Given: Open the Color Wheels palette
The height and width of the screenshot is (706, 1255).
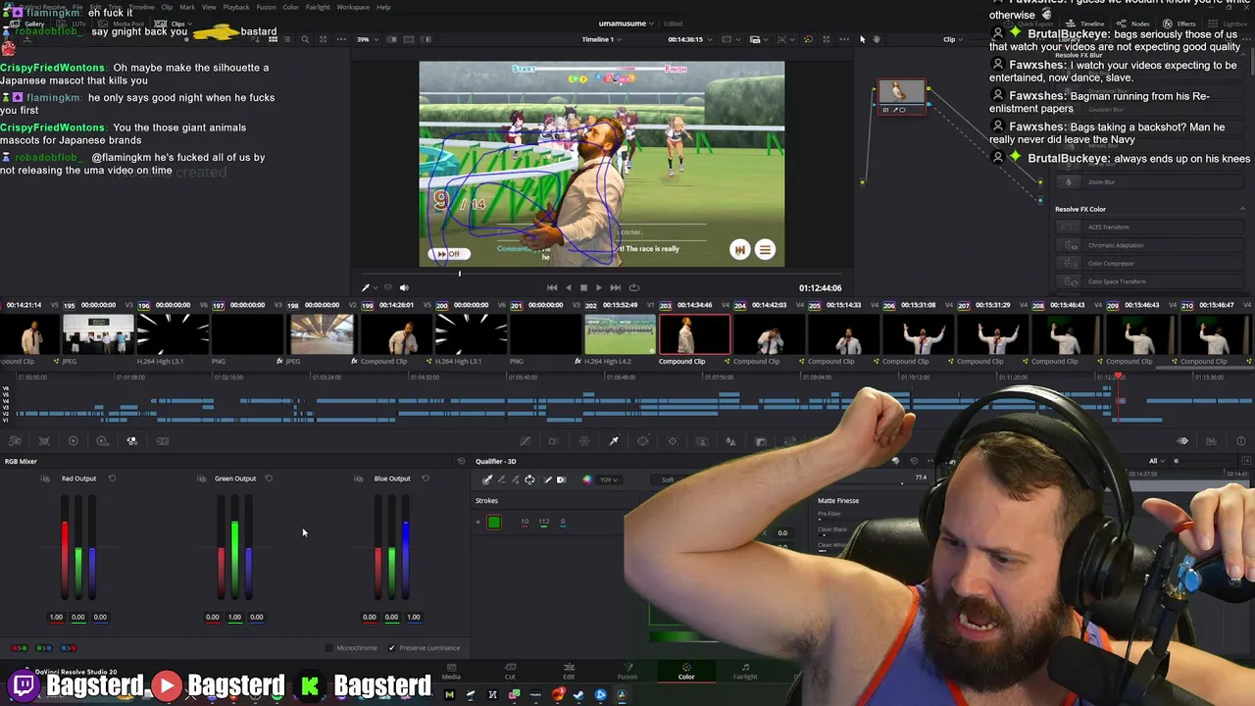Looking at the screenshot, I should (74, 441).
